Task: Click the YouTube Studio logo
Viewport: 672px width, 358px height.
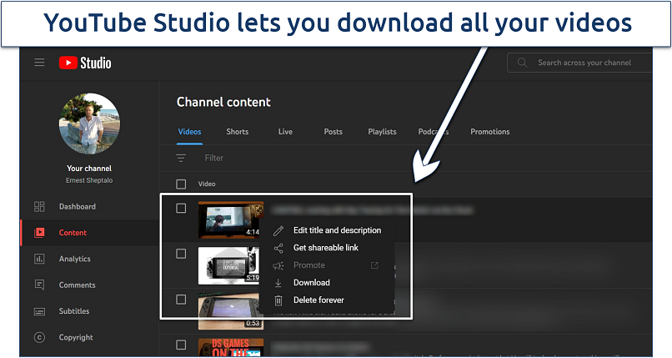Action: (x=85, y=63)
